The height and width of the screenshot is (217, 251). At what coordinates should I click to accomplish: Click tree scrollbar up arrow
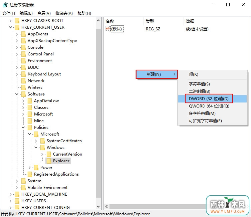pyautogui.click(x=98, y=20)
